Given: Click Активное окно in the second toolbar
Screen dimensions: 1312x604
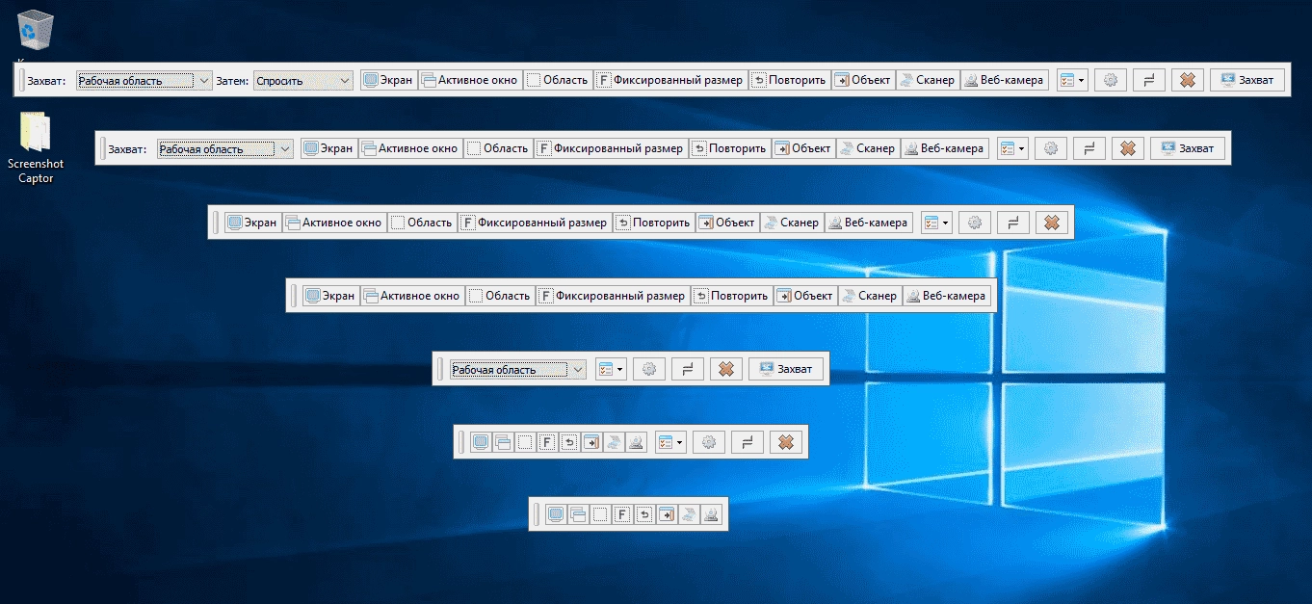Looking at the screenshot, I should 410,148.
